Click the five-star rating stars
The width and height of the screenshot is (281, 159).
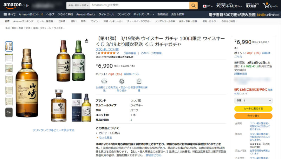pyautogui.click(x=108, y=53)
